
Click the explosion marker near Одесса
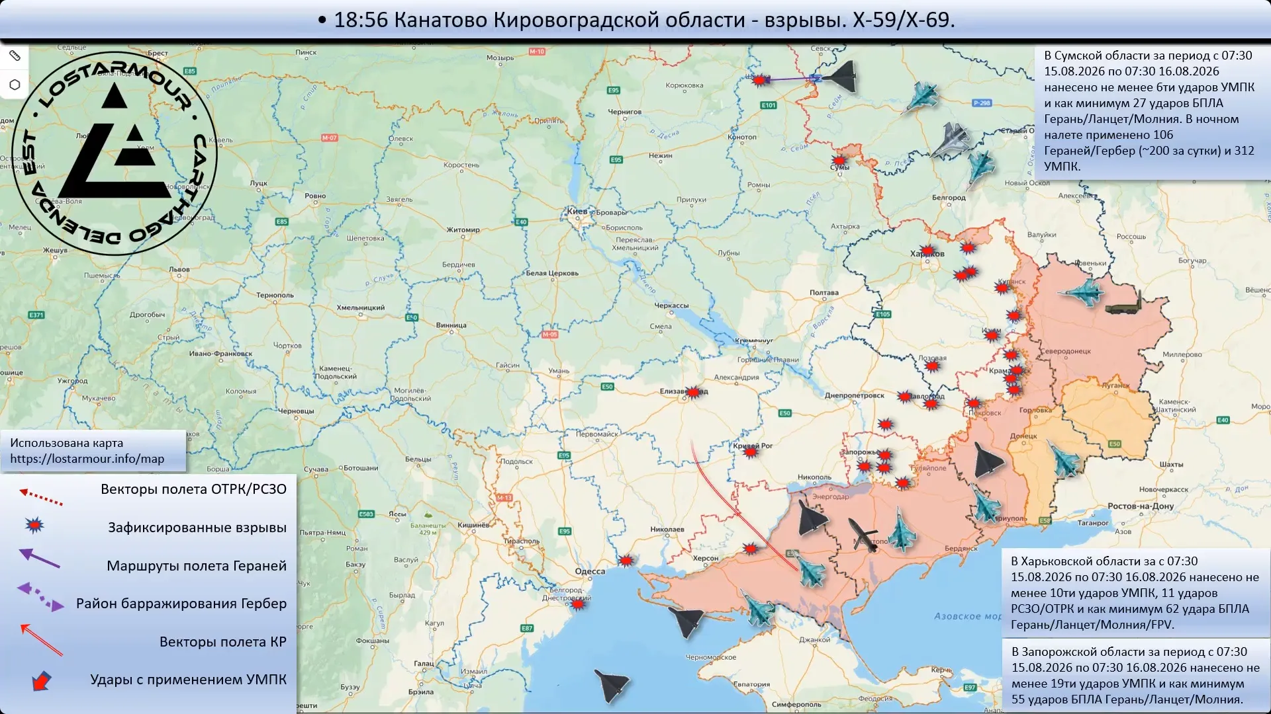tap(626, 561)
